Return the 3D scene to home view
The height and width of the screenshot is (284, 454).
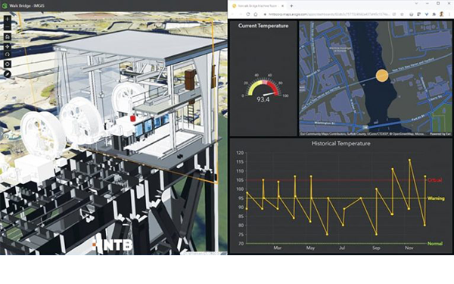coord(8,37)
